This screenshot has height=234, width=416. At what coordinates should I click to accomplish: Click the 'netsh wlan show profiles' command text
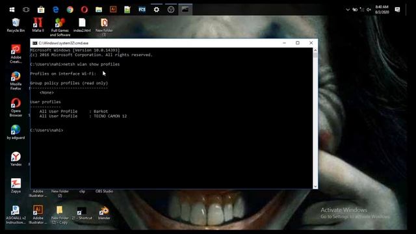tap(91, 64)
